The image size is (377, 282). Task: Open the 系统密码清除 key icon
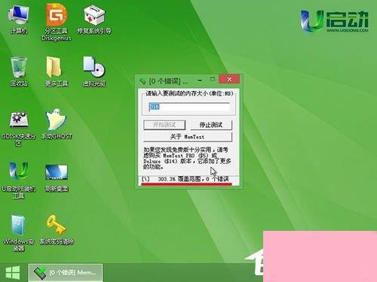click(57, 230)
